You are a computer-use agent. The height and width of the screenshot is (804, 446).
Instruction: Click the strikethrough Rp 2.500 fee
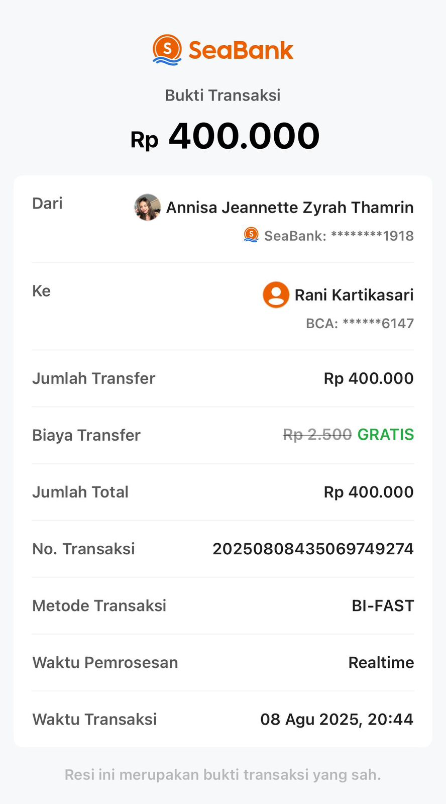click(x=317, y=435)
